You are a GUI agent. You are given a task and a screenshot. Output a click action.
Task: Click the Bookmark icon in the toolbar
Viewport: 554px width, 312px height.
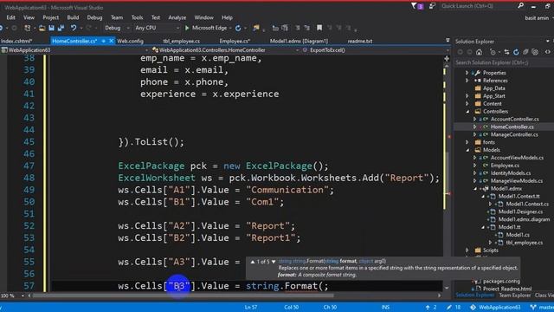(x=319, y=28)
